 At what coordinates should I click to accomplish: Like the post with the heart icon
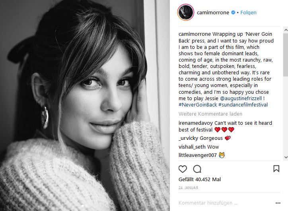[183, 169]
